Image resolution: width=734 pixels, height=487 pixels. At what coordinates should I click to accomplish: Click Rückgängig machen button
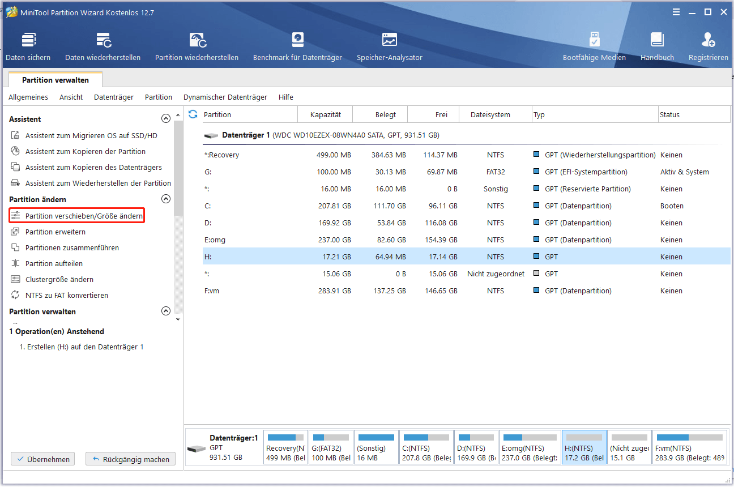(131, 459)
